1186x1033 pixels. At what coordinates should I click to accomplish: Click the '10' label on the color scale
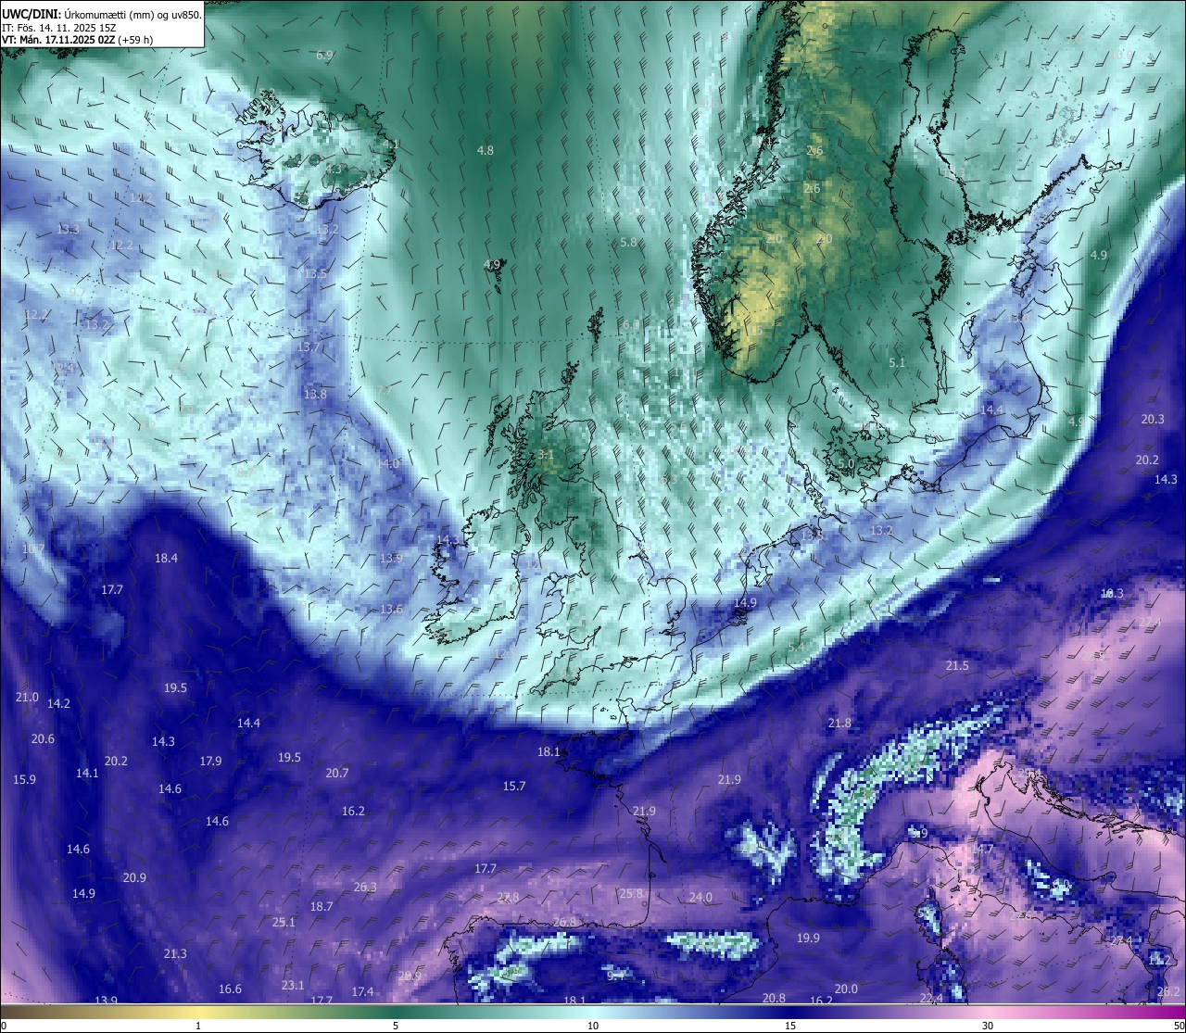[x=592, y=1026]
